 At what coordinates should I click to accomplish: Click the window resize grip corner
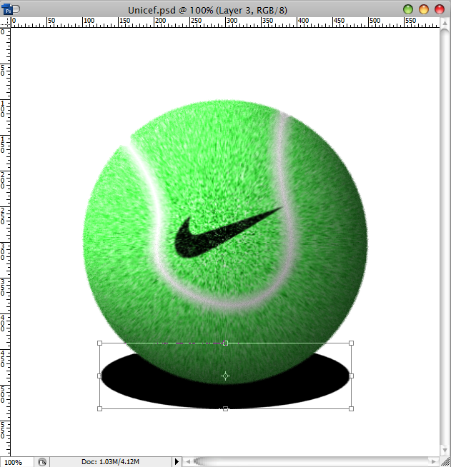pos(445,462)
